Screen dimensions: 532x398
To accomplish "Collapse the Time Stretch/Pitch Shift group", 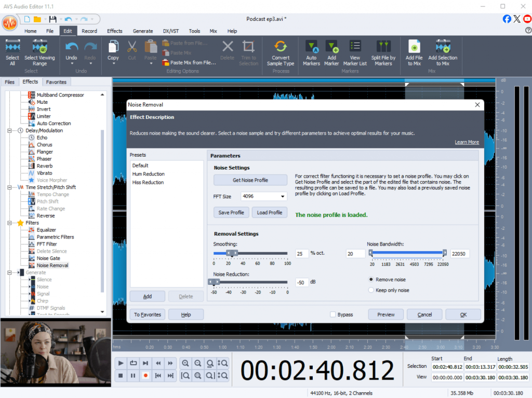I will (9, 187).
